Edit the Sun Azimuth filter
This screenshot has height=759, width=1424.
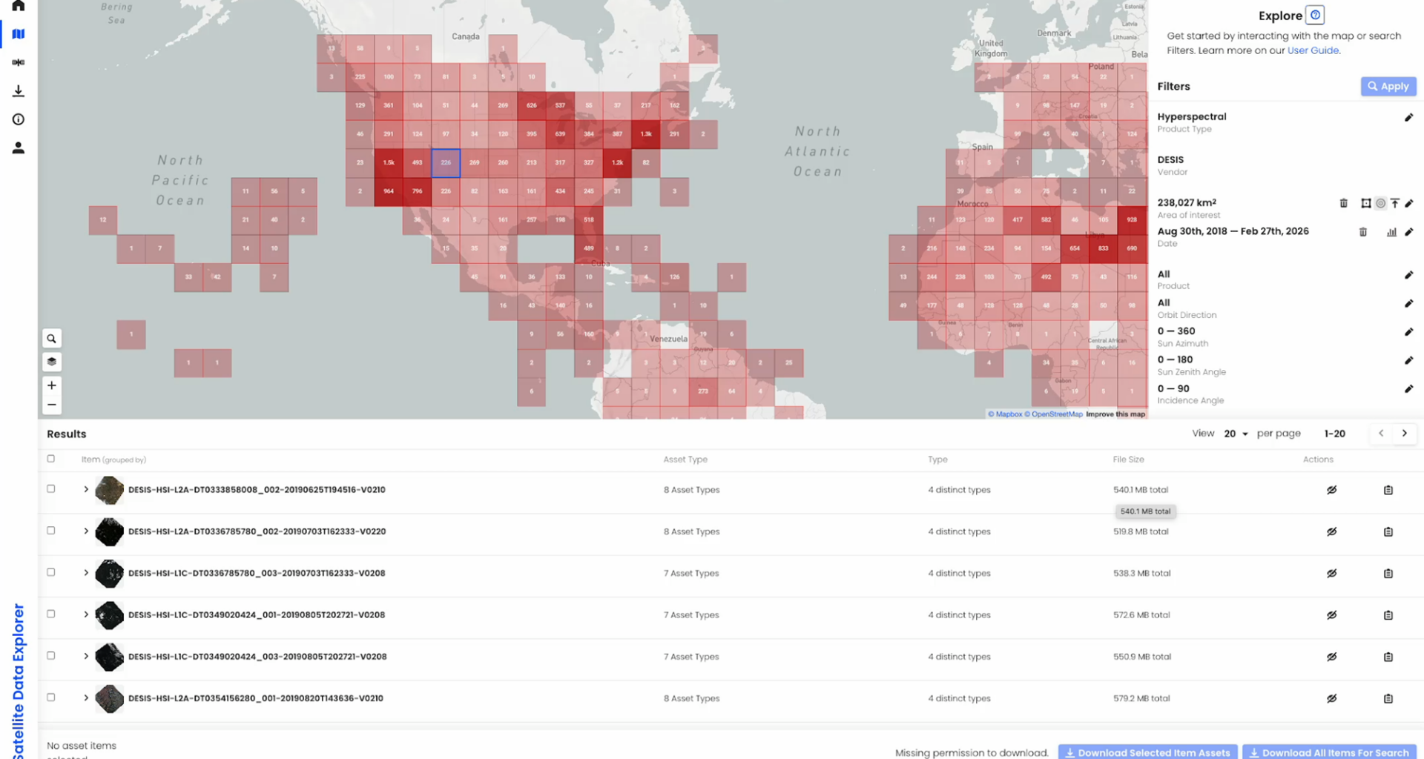(1410, 331)
